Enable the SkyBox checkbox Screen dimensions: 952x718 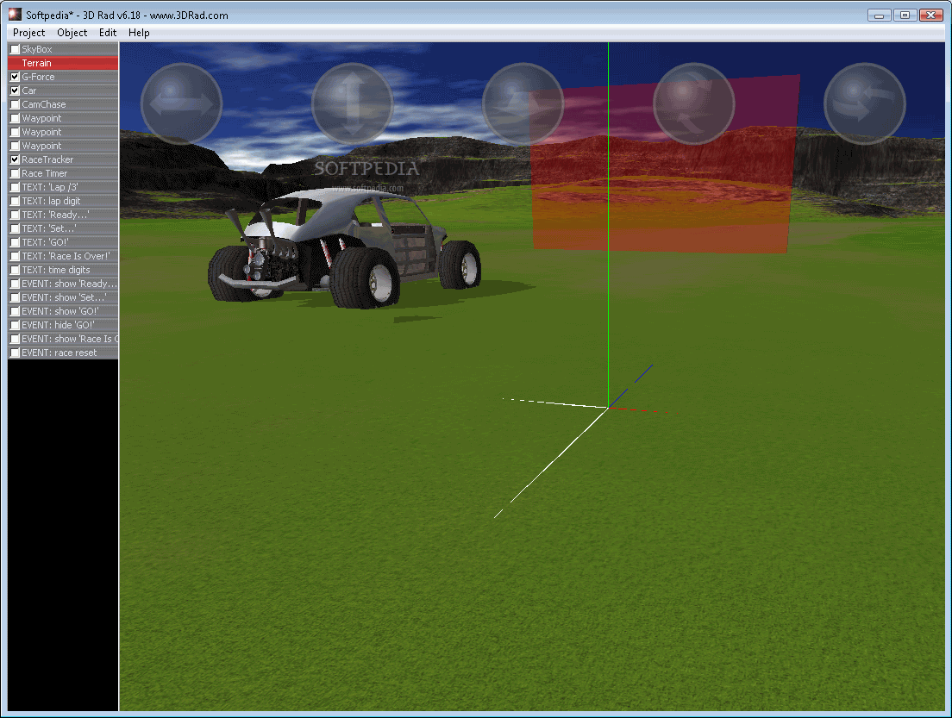pos(16,49)
